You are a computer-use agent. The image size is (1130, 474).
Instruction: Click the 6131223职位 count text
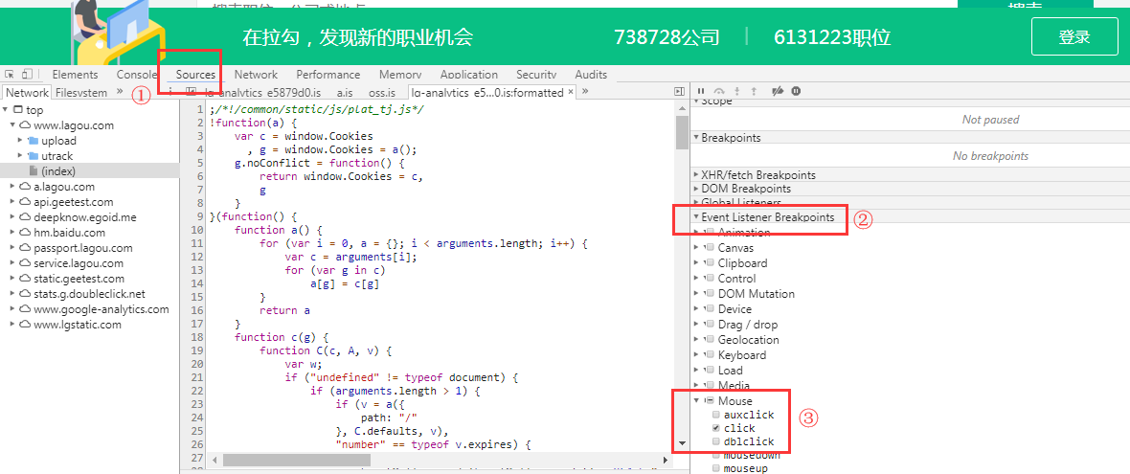click(x=832, y=37)
